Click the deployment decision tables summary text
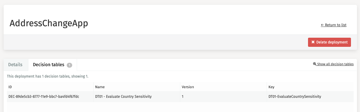 [x=47, y=76]
